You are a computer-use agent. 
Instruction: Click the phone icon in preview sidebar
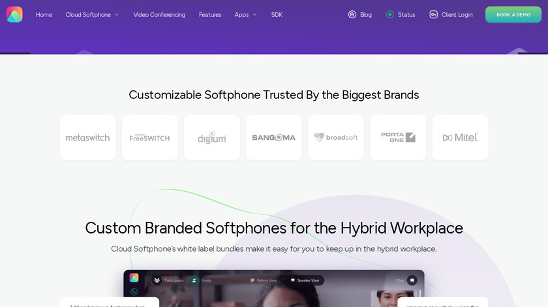point(134,291)
